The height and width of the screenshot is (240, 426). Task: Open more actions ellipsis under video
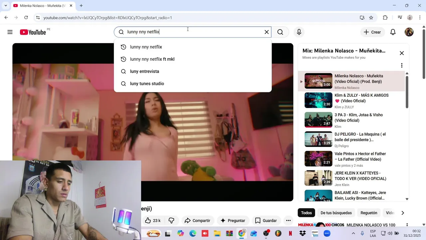coord(288,221)
